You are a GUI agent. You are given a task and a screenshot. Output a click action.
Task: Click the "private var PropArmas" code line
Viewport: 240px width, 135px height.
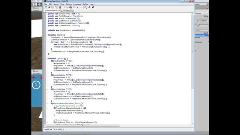66,30
